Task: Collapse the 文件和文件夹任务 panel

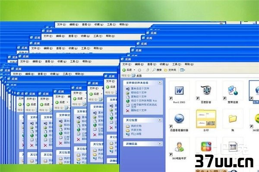Action: [x=160, y=83]
